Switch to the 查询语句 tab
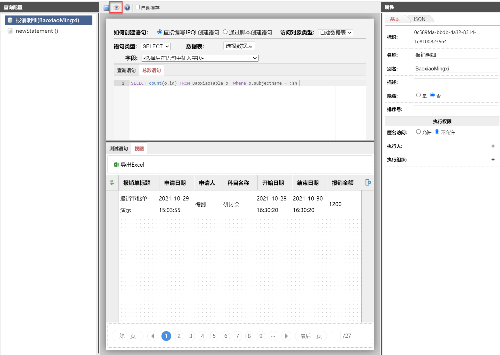Viewport: 500px width, 355px height. (x=126, y=70)
